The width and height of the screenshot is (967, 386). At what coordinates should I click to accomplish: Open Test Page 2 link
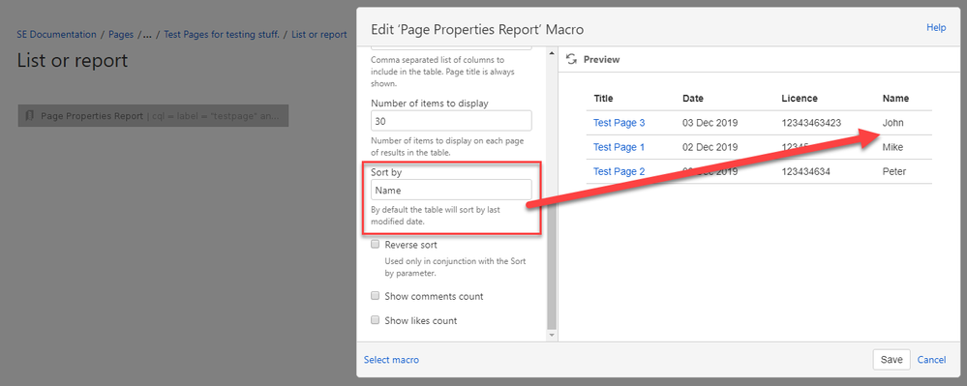click(619, 171)
